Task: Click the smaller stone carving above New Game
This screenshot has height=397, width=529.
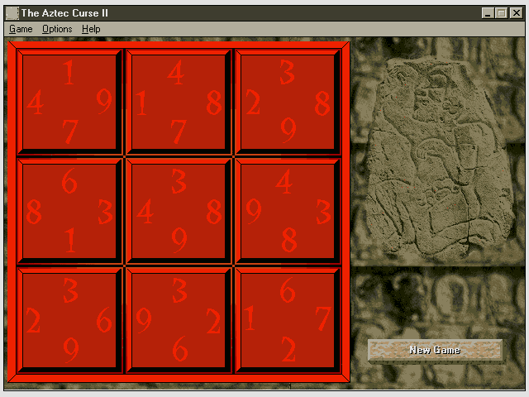Action: pyautogui.click(x=438, y=302)
